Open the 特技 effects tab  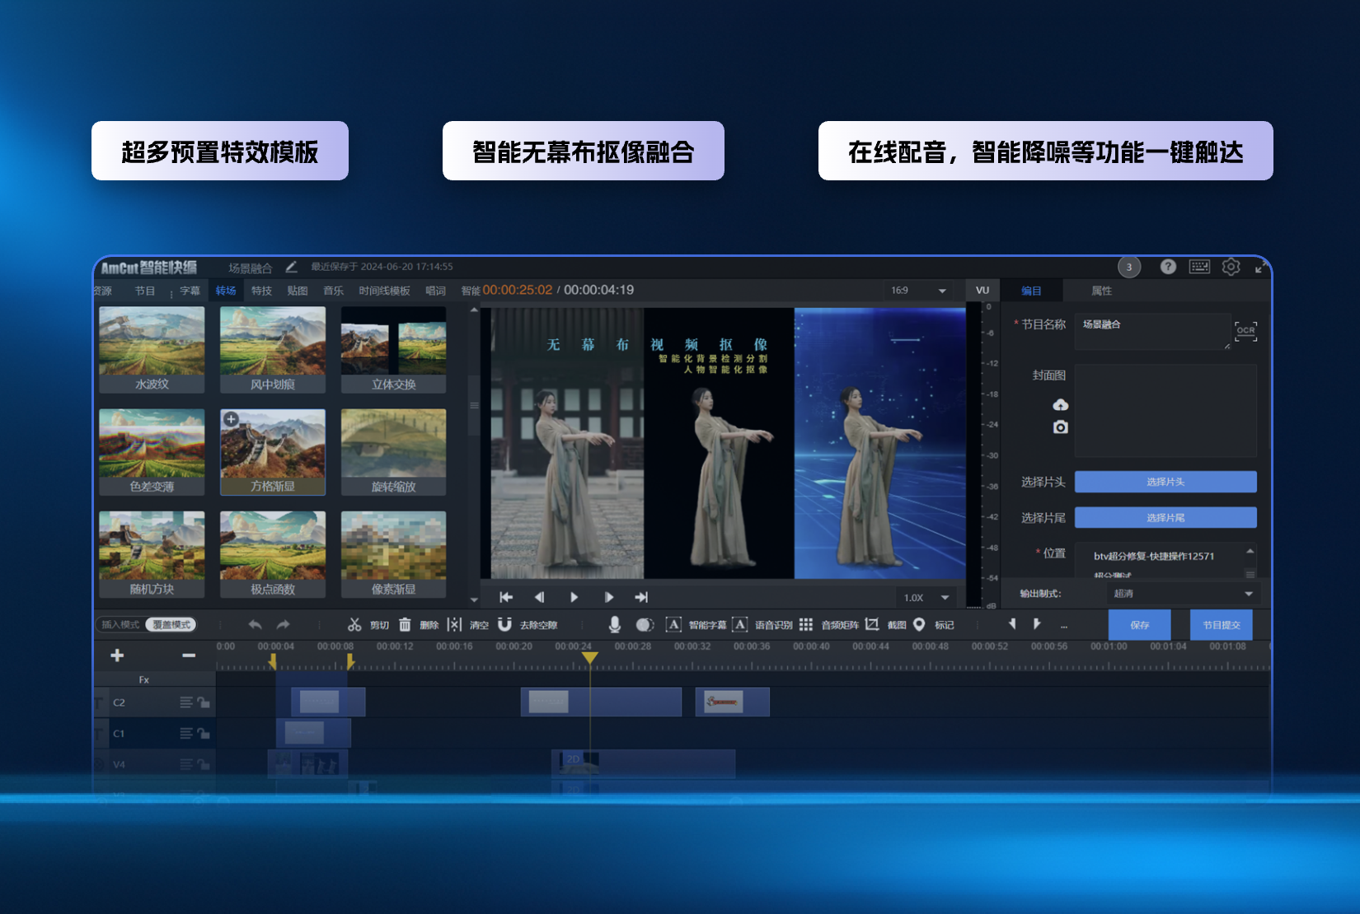[261, 291]
